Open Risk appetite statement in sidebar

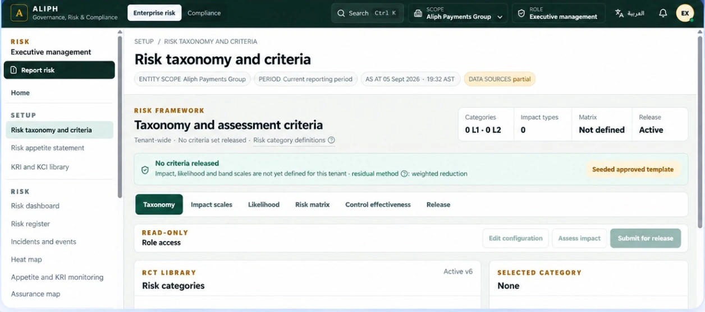click(x=48, y=148)
